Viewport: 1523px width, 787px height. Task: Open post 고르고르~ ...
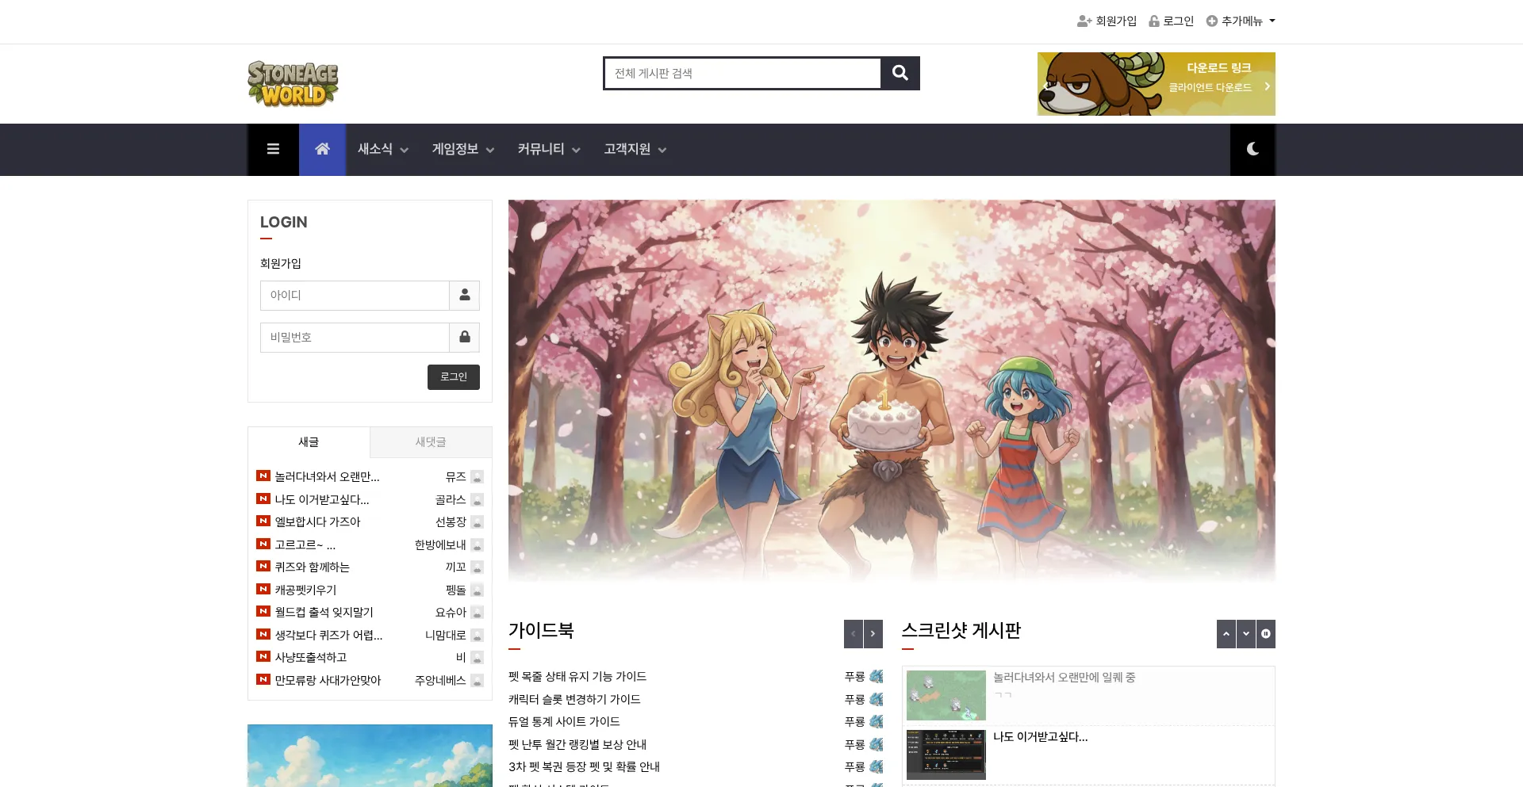pyautogui.click(x=305, y=545)
